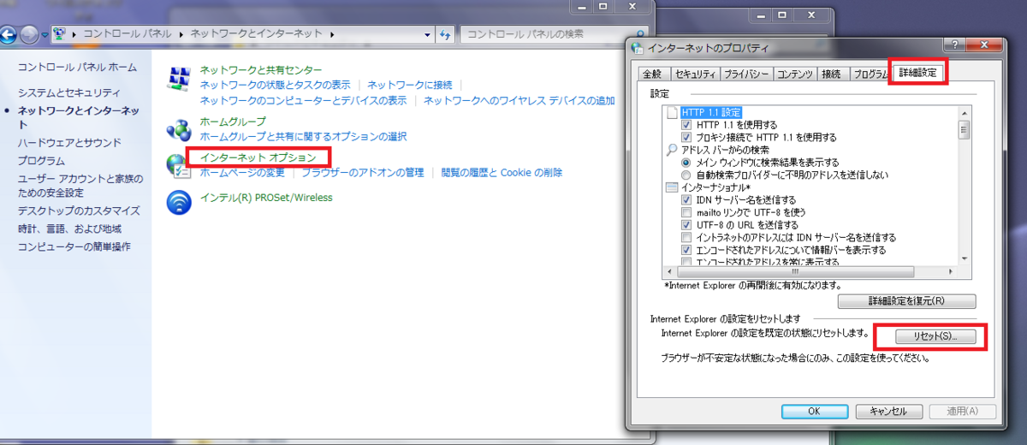This screenshot has height=445, width=1027.
Task: Click the '詳細設定を復元(R)' button
Action: [x=906, y=301]
